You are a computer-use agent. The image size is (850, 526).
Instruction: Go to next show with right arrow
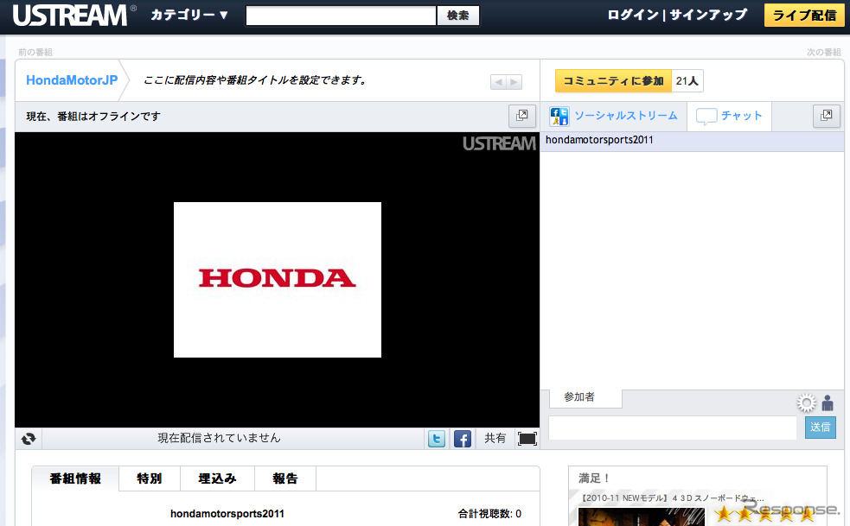coord(514,82)
